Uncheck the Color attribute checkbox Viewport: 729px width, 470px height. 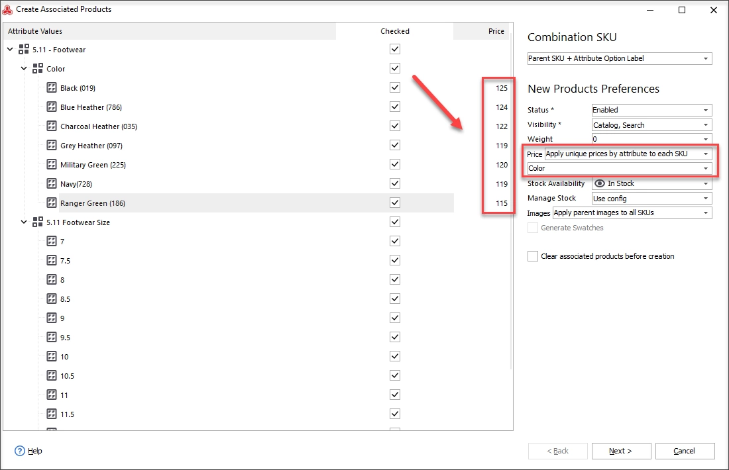(395, 68)
